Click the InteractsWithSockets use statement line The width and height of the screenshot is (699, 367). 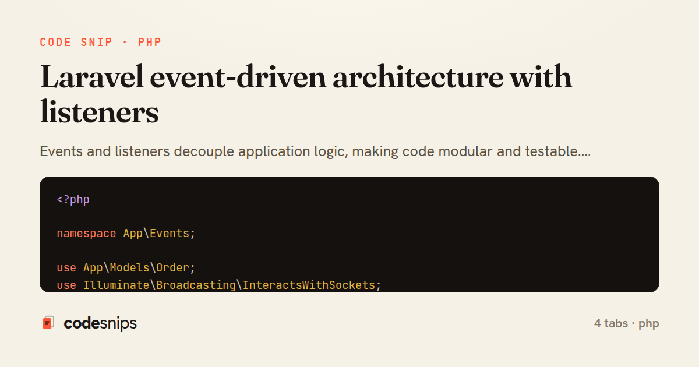(218, 285)
